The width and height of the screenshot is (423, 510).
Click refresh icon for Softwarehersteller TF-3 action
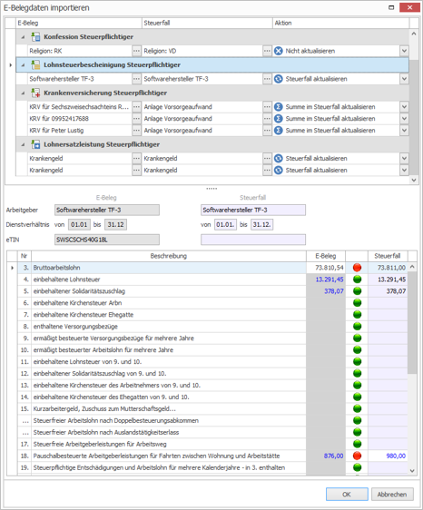coord(278,79)
